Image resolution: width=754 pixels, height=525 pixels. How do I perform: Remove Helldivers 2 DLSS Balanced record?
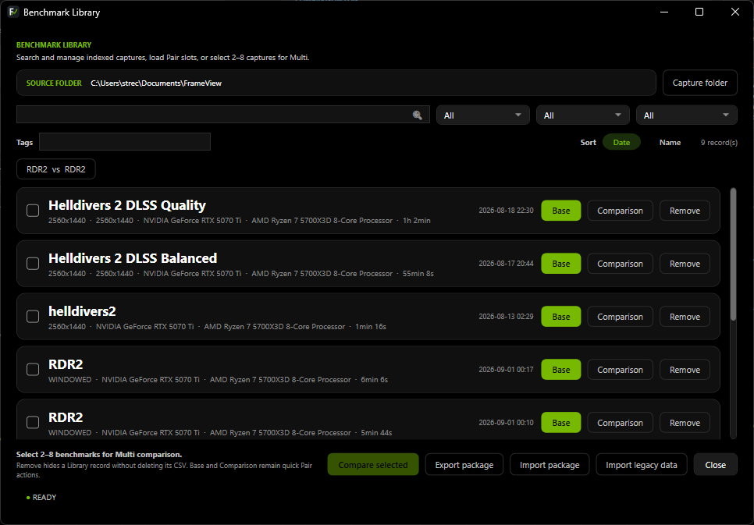(685, 264)
